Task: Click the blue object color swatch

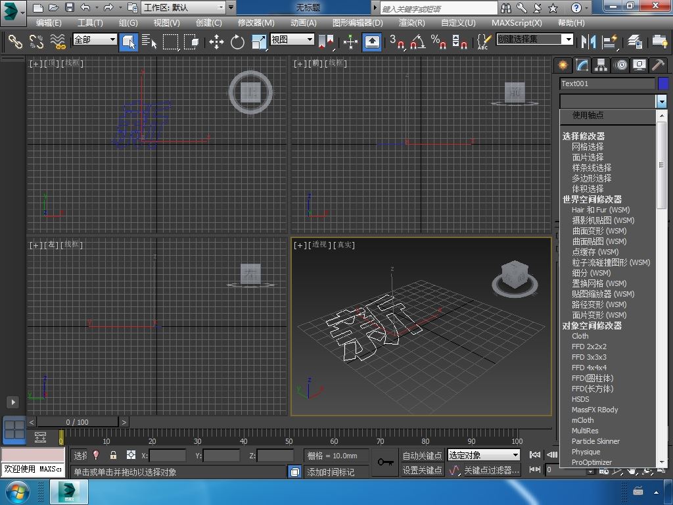Action: point(663,84)
